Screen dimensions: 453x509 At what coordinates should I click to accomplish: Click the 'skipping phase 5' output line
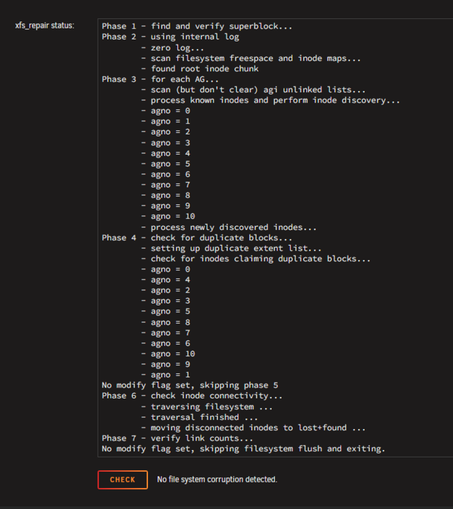pyautogui.click(x=189, y=385)
